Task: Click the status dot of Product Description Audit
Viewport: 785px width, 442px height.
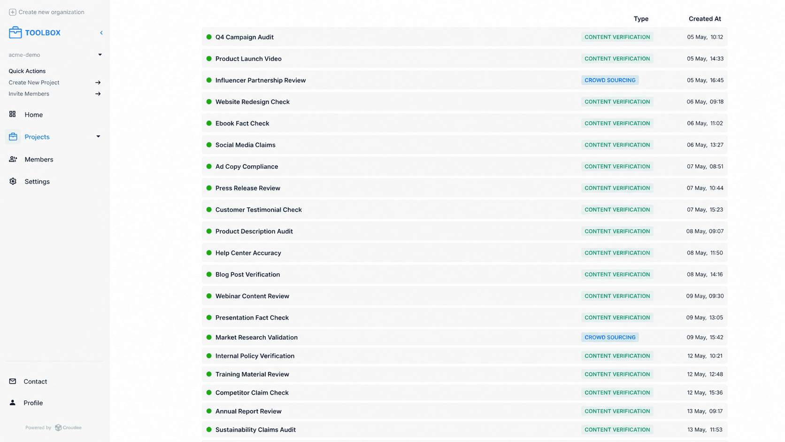Action: [x=209, y=232]
